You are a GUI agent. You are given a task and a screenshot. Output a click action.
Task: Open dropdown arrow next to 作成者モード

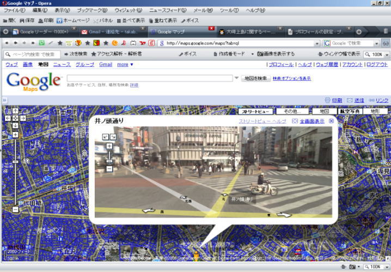(x=252, y=54)
